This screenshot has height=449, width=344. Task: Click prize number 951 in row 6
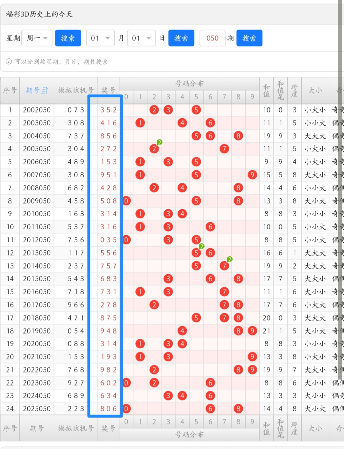click(x=109, y=175)
